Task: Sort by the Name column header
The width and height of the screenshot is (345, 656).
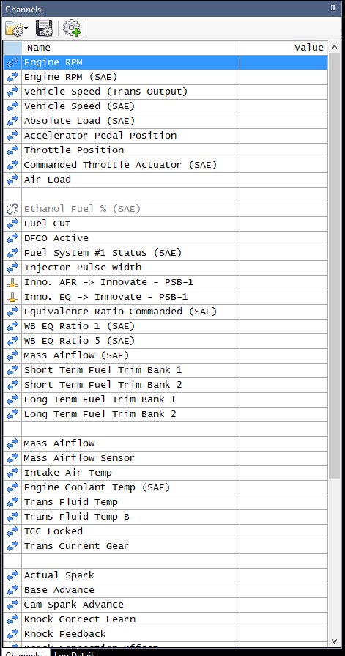Action: click(130, 48)
